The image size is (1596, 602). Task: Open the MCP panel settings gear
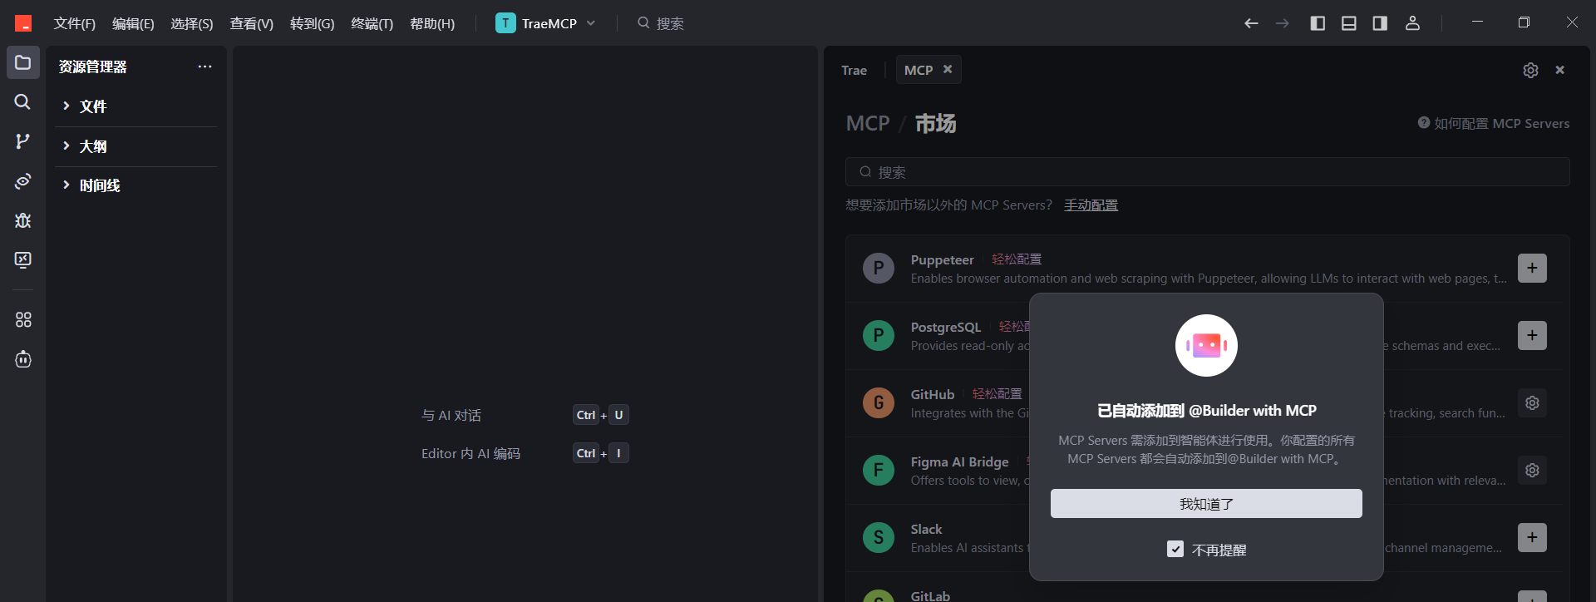click(1530, 70)
